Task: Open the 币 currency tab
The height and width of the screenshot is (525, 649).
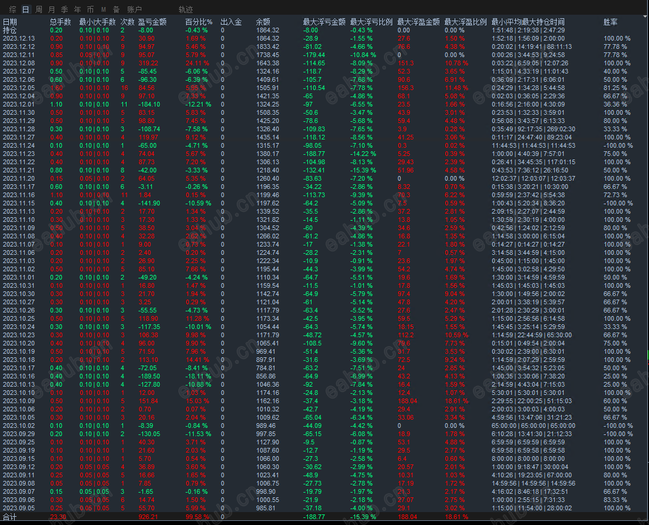Action: tap(90, 9)
